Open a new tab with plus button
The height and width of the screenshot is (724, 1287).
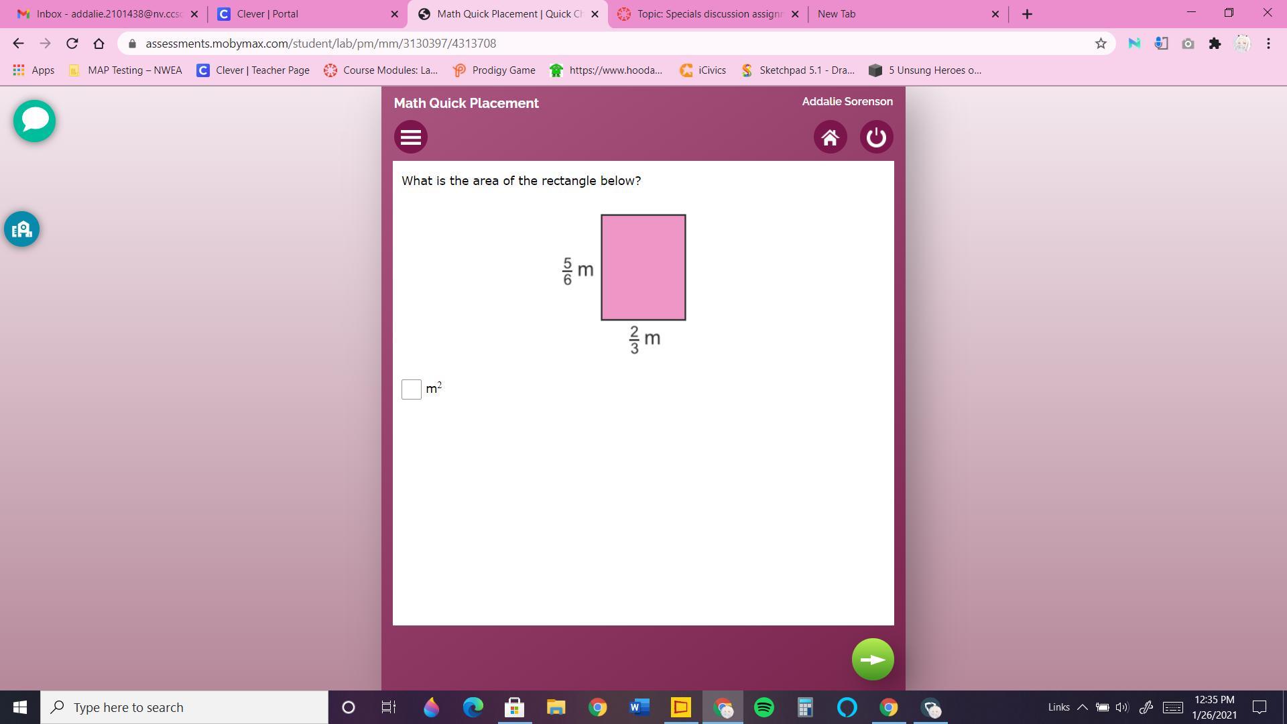tap(1027, 14)
